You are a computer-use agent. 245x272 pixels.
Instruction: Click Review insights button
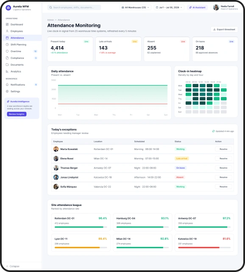17,114
